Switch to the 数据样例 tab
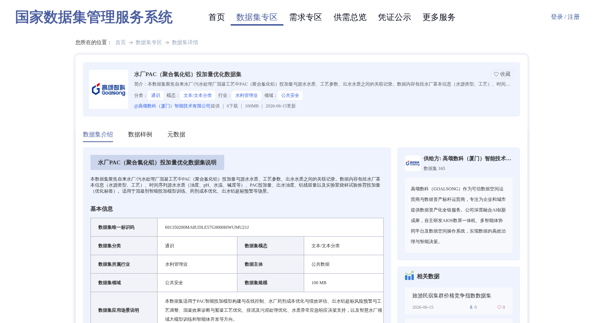Screen dimensions: 603x323 (x=140, y=135)
